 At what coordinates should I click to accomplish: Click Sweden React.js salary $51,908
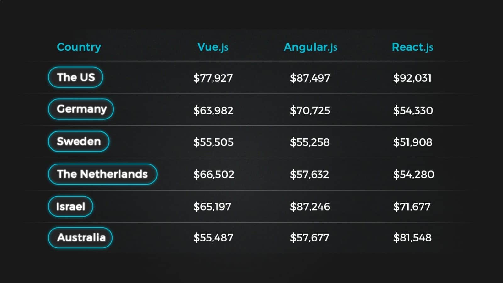[x=413, y=142]
